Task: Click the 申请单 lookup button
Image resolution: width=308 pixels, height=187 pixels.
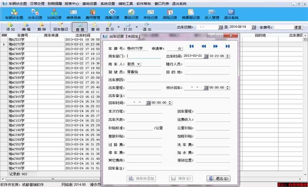Action: tap(179, 49)
